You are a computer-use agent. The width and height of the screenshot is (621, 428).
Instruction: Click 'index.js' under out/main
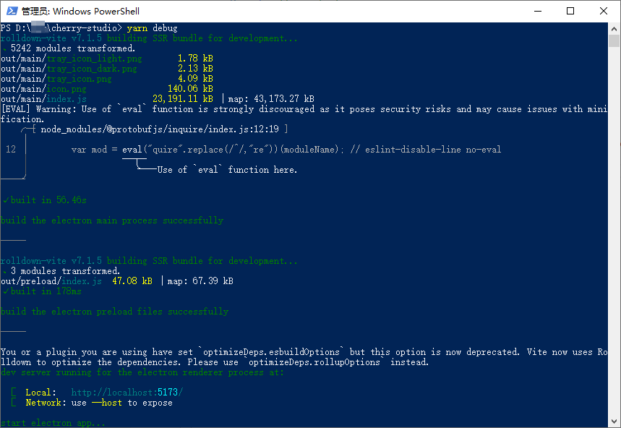click(67, 99)
